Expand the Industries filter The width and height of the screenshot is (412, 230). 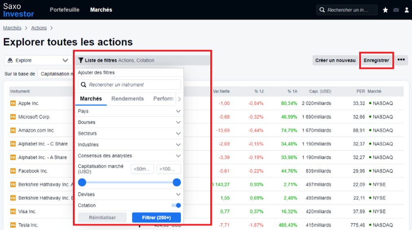[x=129, y=145]
